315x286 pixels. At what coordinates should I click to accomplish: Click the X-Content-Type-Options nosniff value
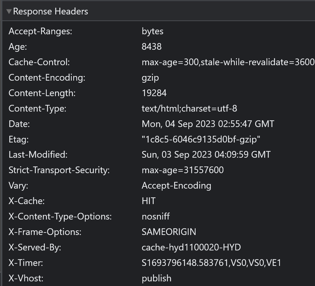(x=156, y=216)
